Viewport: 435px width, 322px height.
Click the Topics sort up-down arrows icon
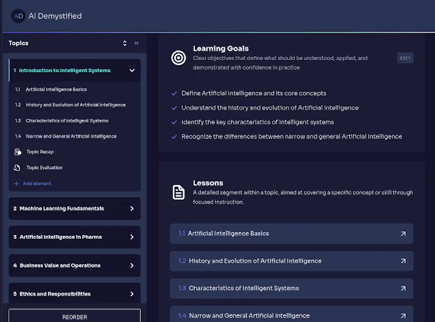(125, 43)
